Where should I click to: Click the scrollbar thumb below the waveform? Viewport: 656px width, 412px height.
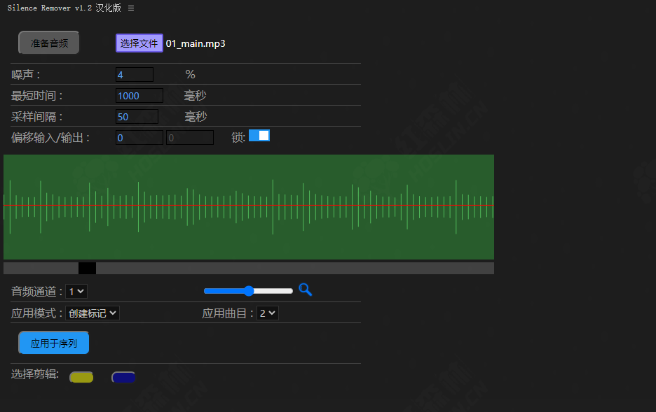pyautogui.click(x=87, y=267)
